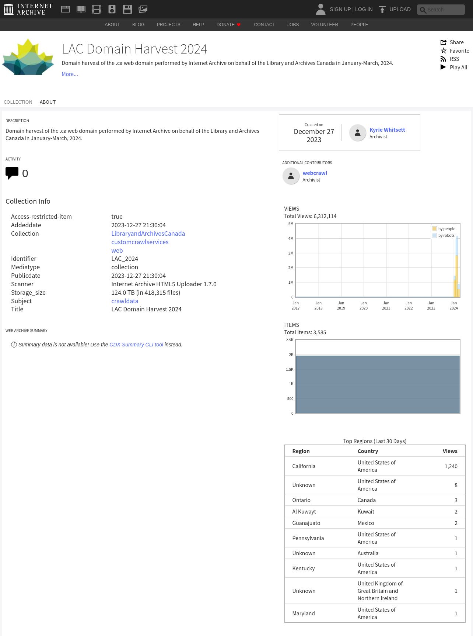Open the Jobs menu item
The height and width of the screenshot is (636, 473).
[293, 25]
